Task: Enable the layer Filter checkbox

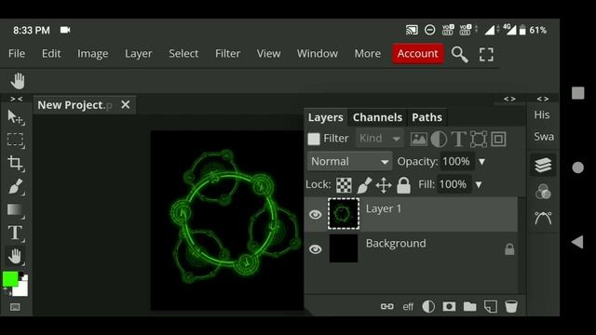Action: pos(314,139)
